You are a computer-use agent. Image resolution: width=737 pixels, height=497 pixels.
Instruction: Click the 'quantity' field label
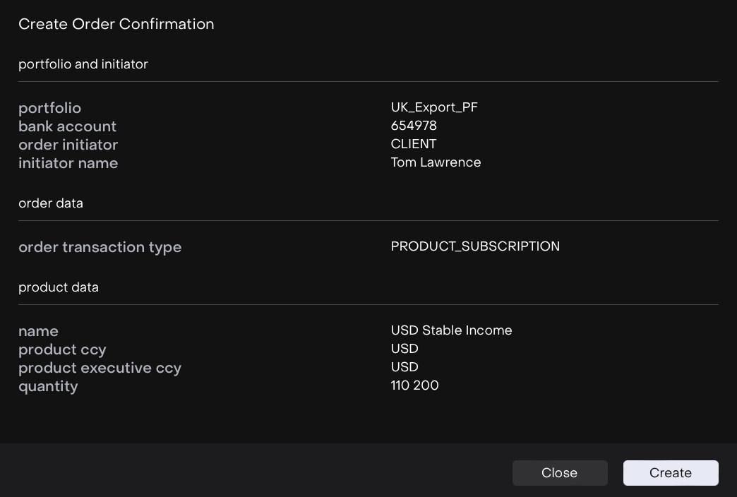click(x=48, y=386)
